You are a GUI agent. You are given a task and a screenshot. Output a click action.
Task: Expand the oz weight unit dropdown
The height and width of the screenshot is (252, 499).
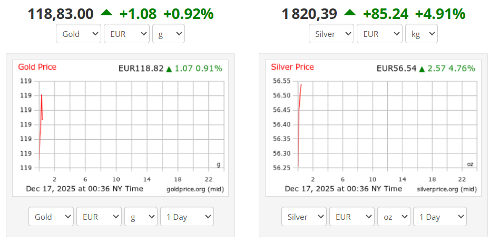394,217
